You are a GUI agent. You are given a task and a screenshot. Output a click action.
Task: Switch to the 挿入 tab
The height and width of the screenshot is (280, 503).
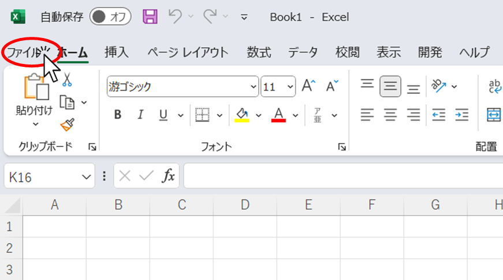click(117, 52)
